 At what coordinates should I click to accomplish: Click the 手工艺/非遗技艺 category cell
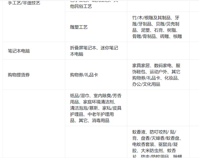24,3
